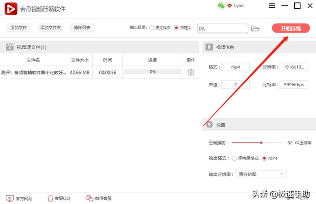Click the 62 compression value
The image size is (316, 204).
(290, 142)
